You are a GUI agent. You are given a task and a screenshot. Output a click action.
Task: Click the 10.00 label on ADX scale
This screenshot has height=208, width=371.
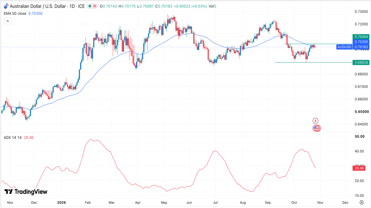click(360, 196)
